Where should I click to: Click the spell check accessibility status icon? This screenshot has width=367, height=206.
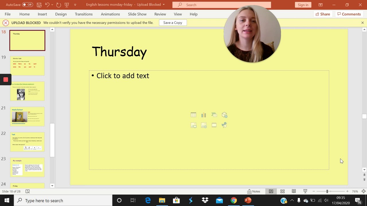(28, 191)
